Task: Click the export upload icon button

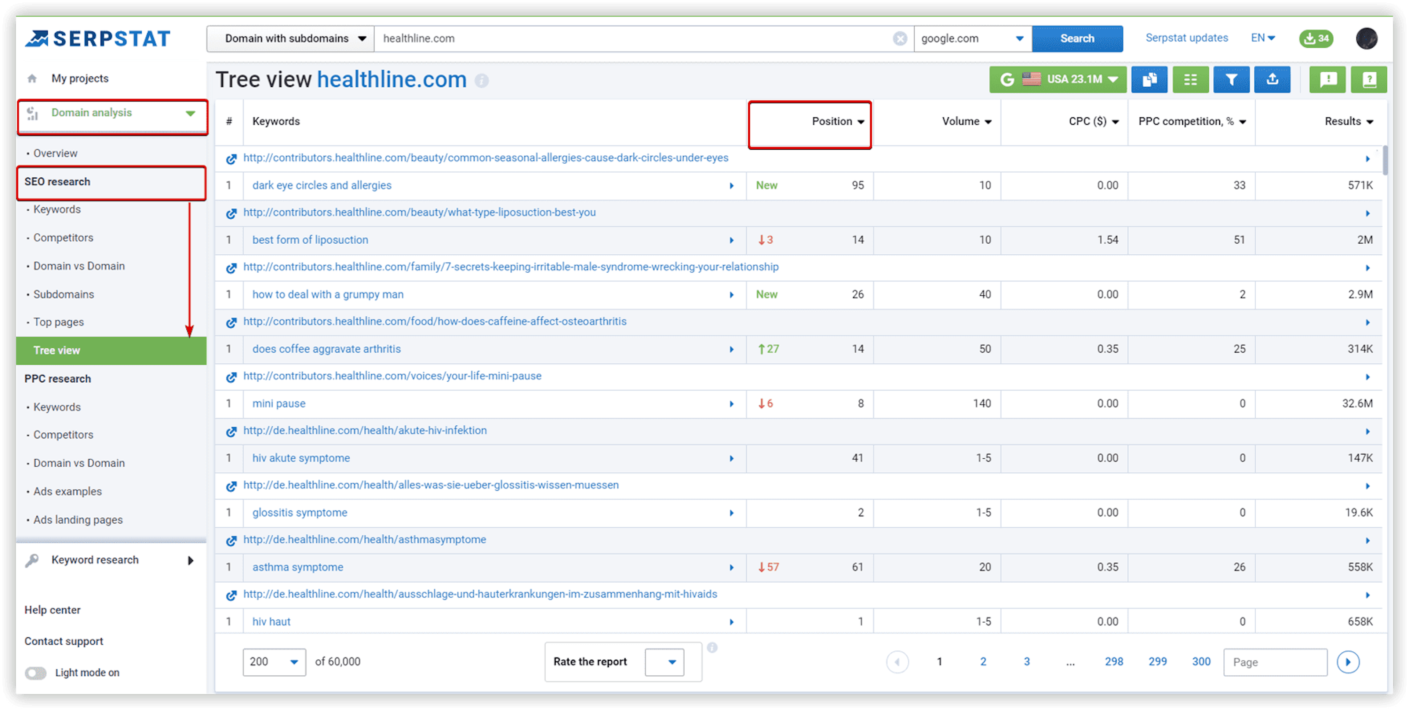Action: click(1272, 80)
